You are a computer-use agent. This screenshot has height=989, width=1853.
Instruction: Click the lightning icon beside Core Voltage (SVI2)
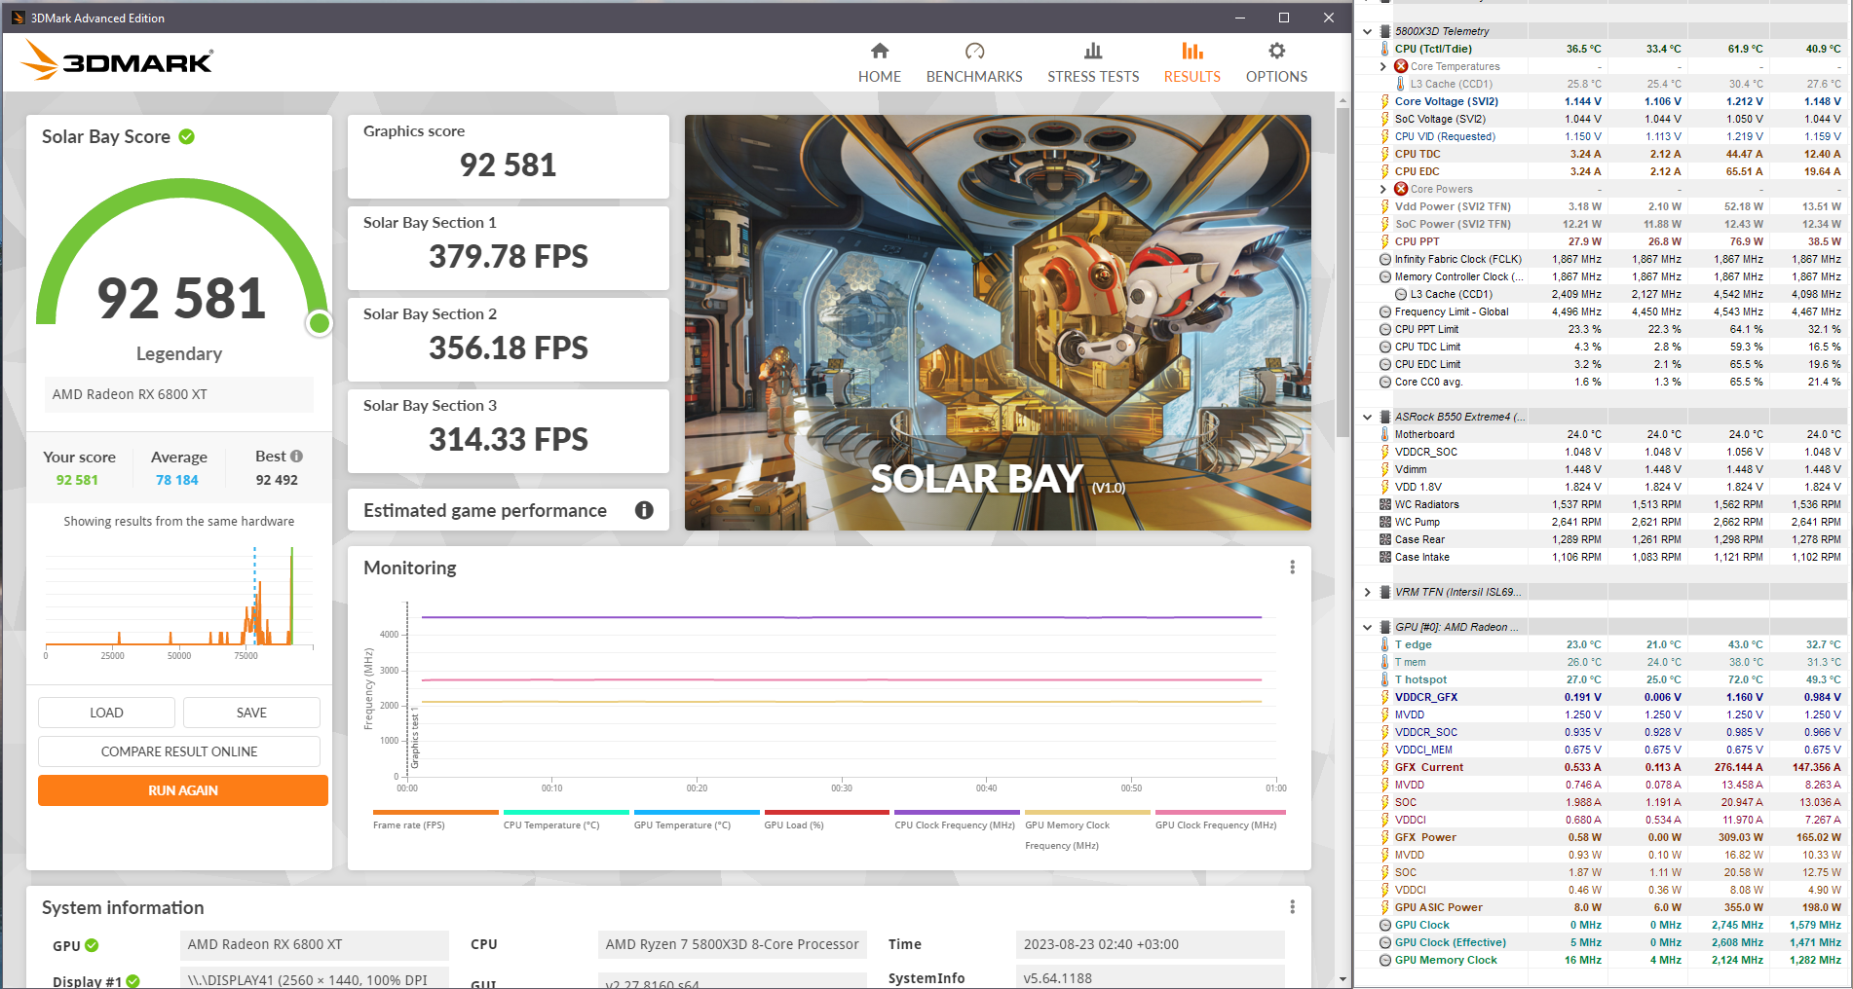(1384, 101)
